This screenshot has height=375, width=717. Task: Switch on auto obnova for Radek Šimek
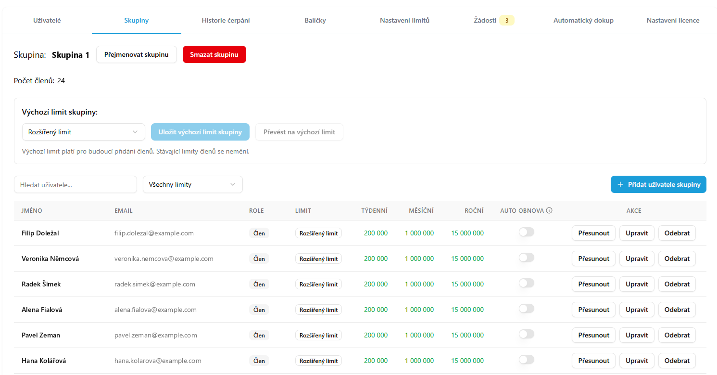527,284
